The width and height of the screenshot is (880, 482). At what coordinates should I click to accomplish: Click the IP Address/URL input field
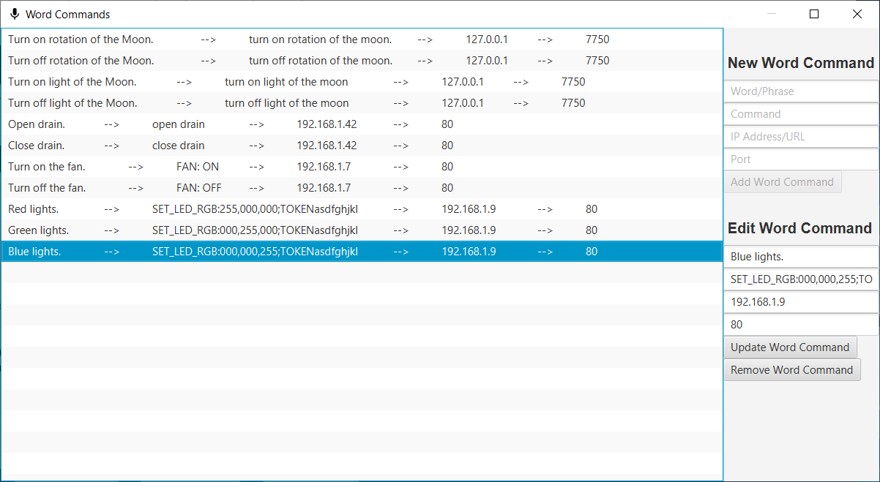[x=801, y=137]
